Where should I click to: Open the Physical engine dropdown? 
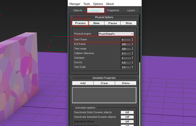tap(116, 34)
